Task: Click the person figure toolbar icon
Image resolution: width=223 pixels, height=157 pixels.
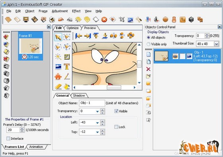Action: coord(174,20)
